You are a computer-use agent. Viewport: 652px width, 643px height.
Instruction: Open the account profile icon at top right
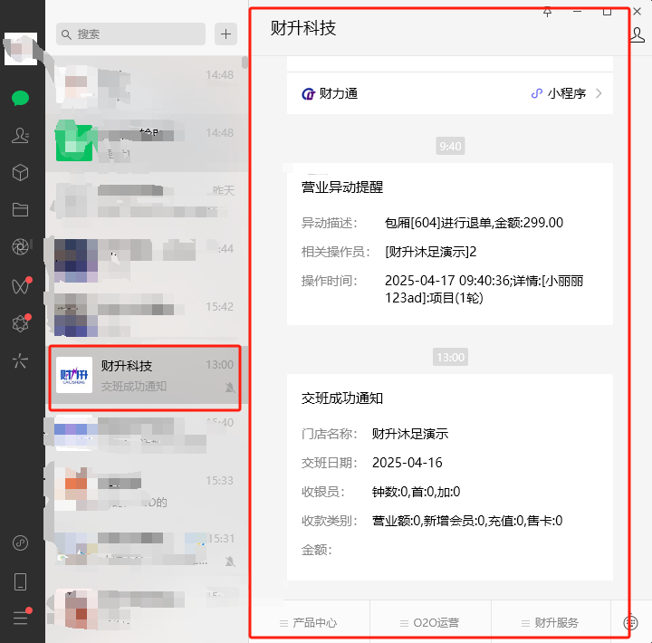point(638,35)
